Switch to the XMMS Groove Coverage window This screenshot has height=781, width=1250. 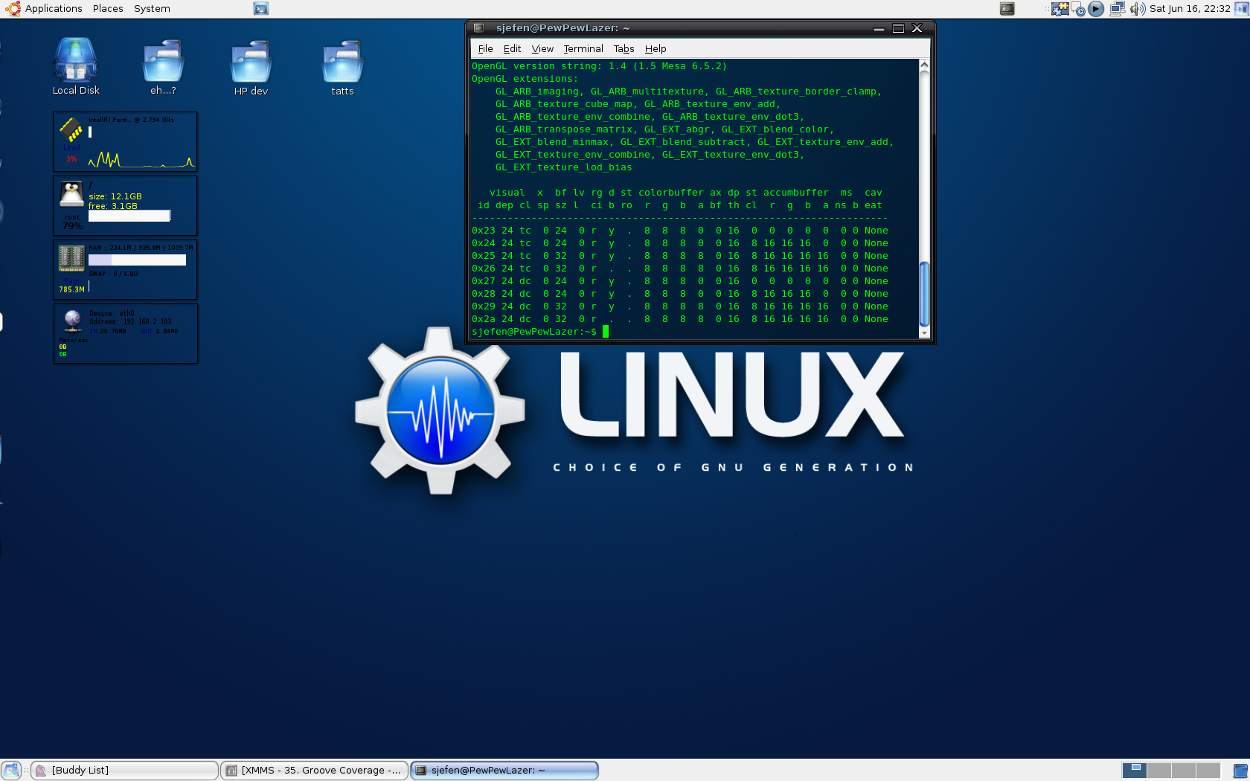tap(315, 771)
